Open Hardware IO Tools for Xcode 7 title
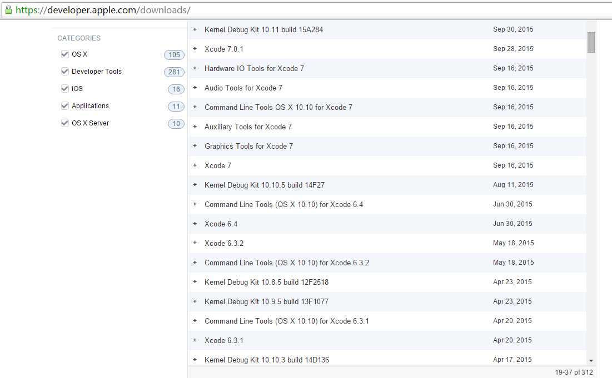 point(254,69)
